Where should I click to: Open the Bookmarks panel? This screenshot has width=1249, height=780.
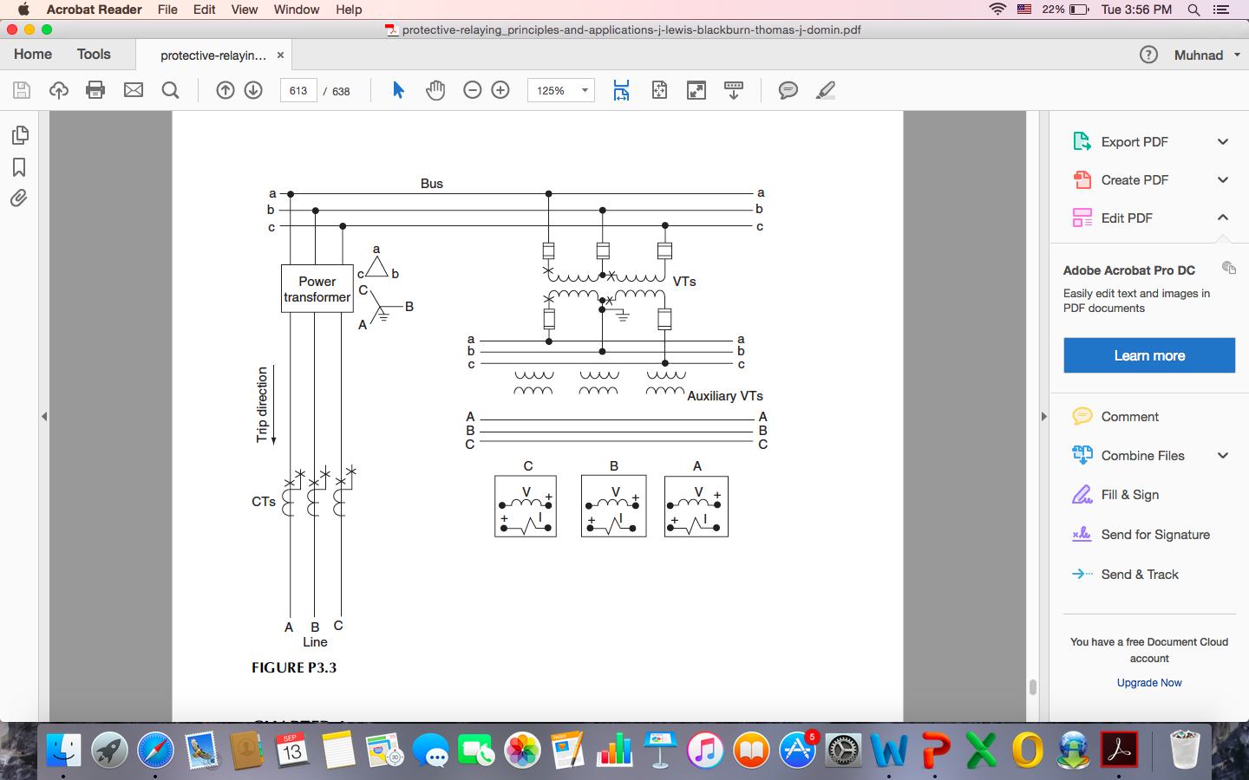(19, 167)
